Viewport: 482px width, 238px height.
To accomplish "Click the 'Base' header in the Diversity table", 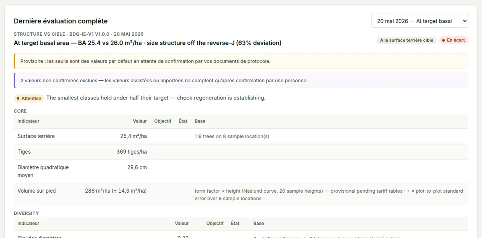I will tap(259, 223).
